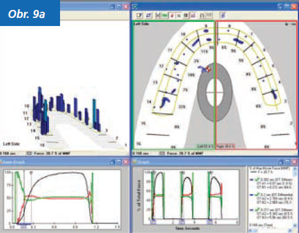Click the gray bracket-shaped toolbar icon
299x233 pixels.
(x=158, y=15)
